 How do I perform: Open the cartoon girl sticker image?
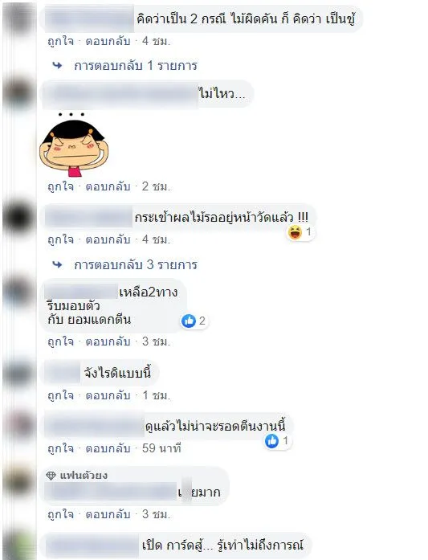pyautogui.click(x=74, y=145)
